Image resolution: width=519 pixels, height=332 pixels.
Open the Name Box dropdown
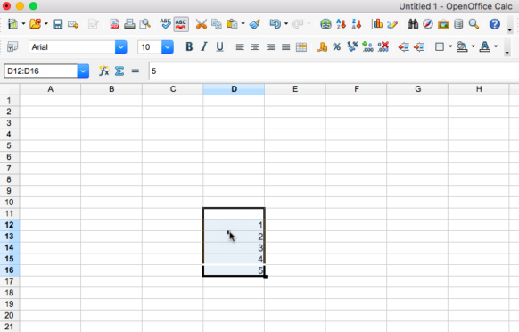pos(83,71)
